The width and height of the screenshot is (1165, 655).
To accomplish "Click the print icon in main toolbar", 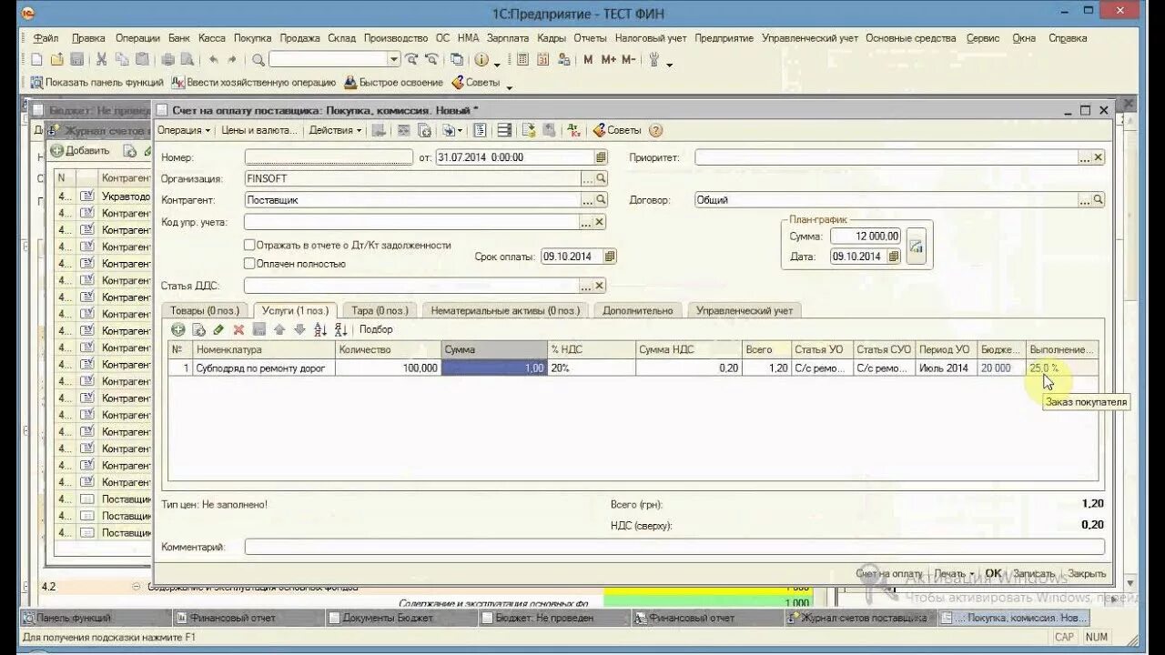I will (167, 59).
